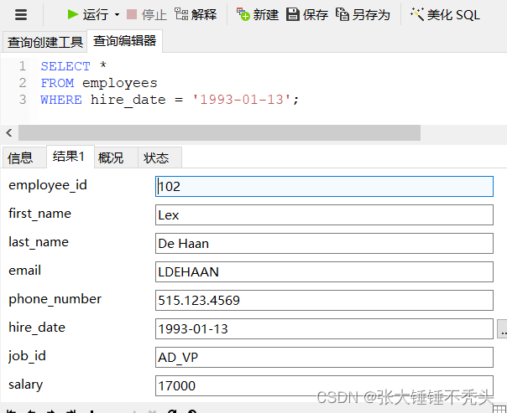507x413 pixels.
Task: Click 解释 to explain the query
Action: coord(196,14)
